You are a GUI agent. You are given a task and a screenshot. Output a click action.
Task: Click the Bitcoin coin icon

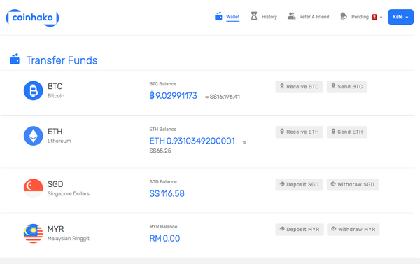33,90
